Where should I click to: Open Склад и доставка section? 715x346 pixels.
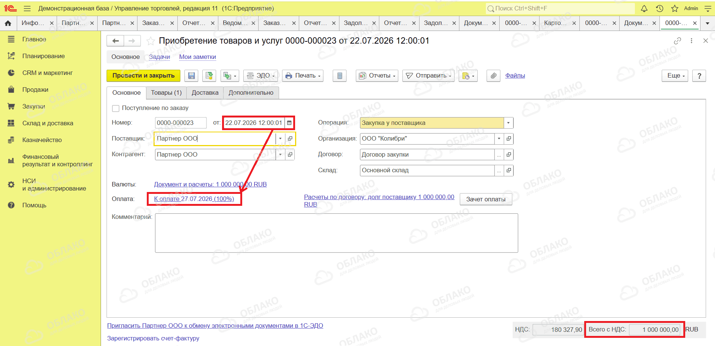point(48,123)
